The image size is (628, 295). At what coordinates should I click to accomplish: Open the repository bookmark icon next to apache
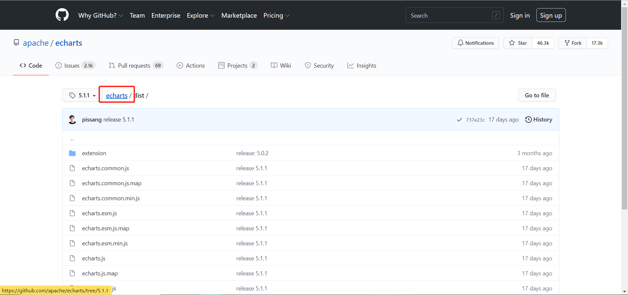coord(17,42)
